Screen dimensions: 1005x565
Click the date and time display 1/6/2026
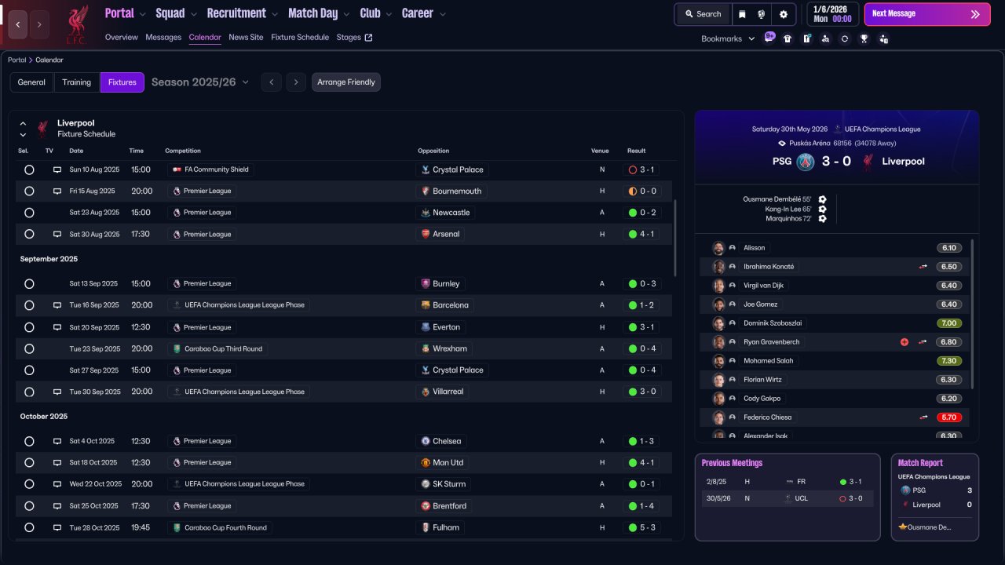point(832,14)
